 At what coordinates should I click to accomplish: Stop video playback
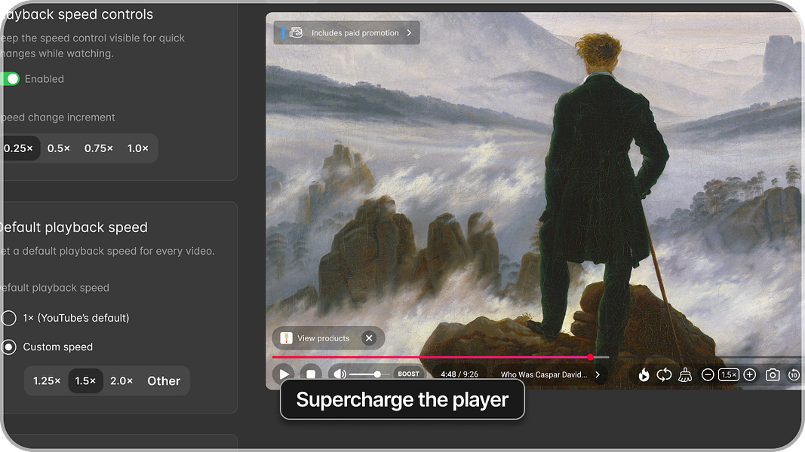coord(311,374)
